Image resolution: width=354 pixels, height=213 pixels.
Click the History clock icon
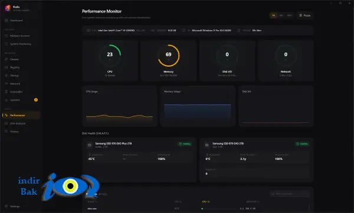coord(6,132)
